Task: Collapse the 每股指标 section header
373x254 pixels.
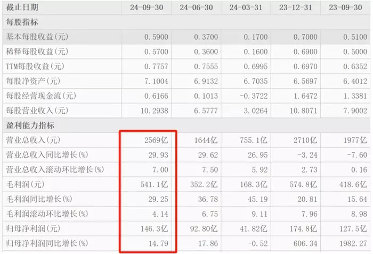Action: (x=22, y=22)
